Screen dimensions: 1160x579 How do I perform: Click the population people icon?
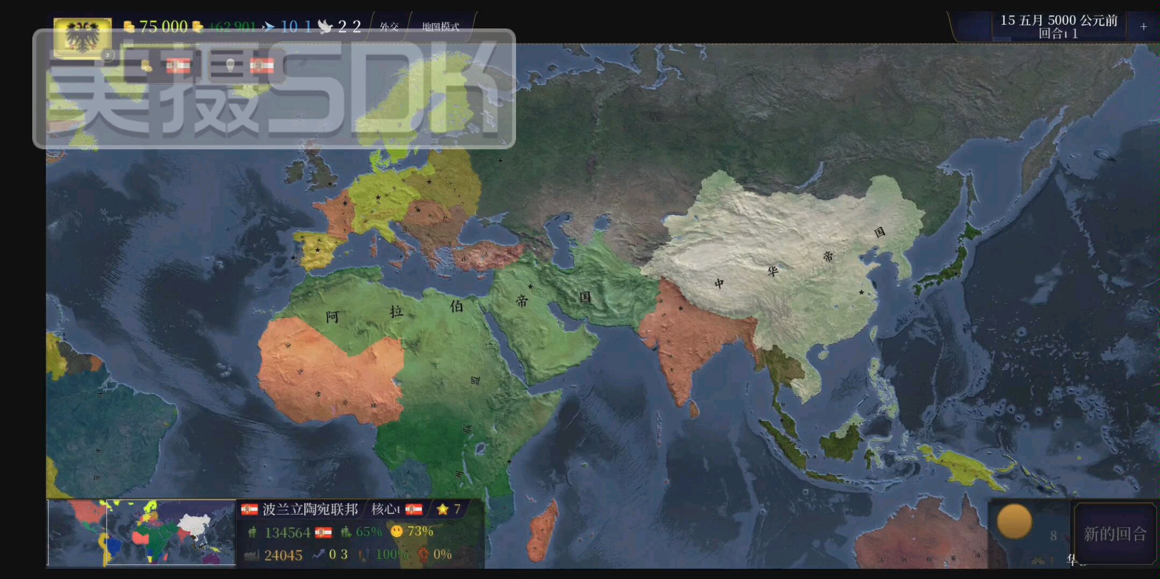coord(252,532)
